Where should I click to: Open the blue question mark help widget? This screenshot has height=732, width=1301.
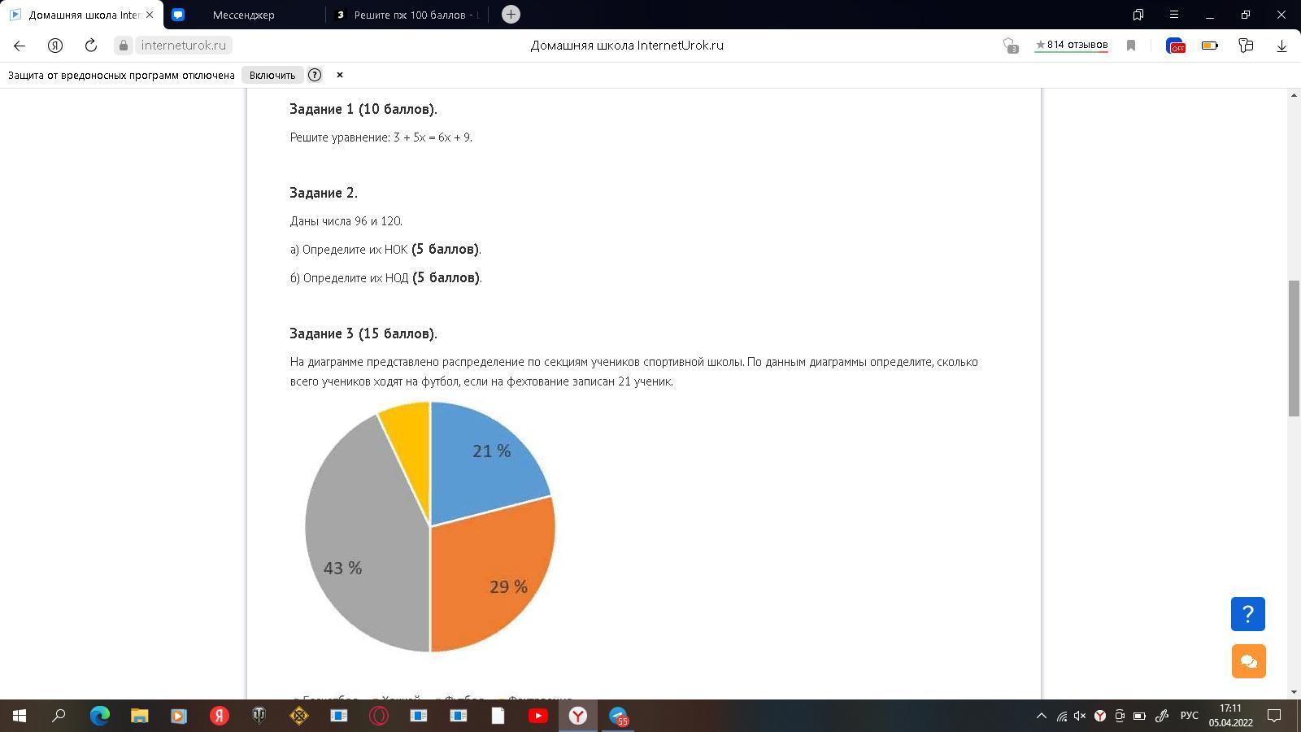coord(1247,614)
